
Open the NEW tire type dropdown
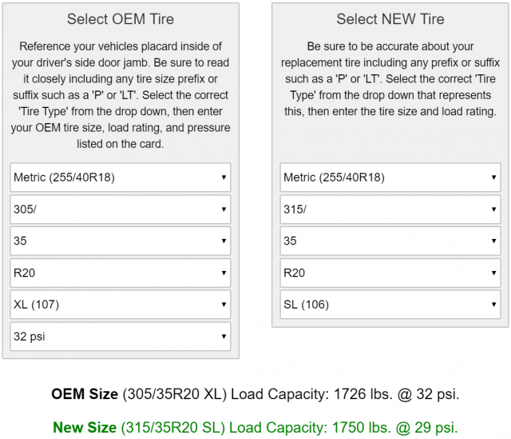point(390,178)
